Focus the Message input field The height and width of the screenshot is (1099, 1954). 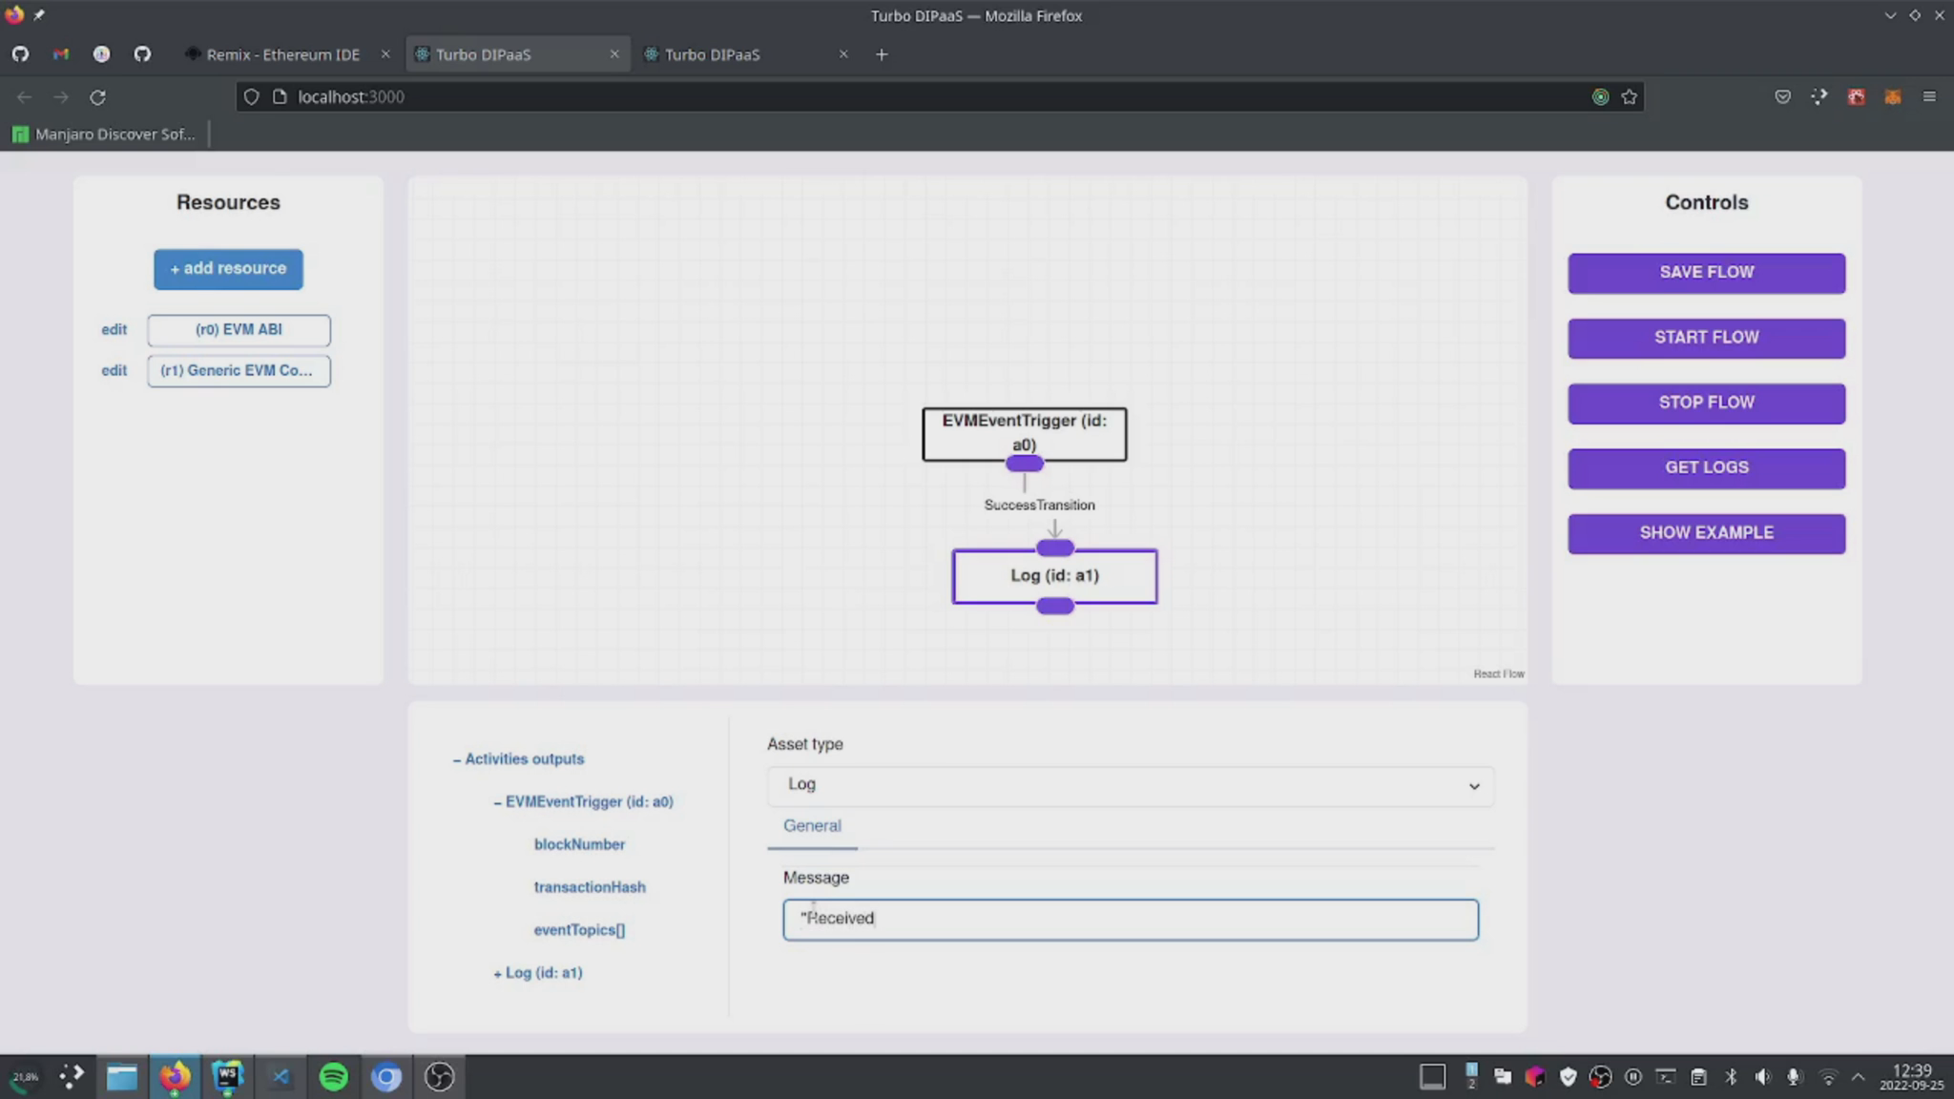pyautogui.click(x=1131, y=920)
